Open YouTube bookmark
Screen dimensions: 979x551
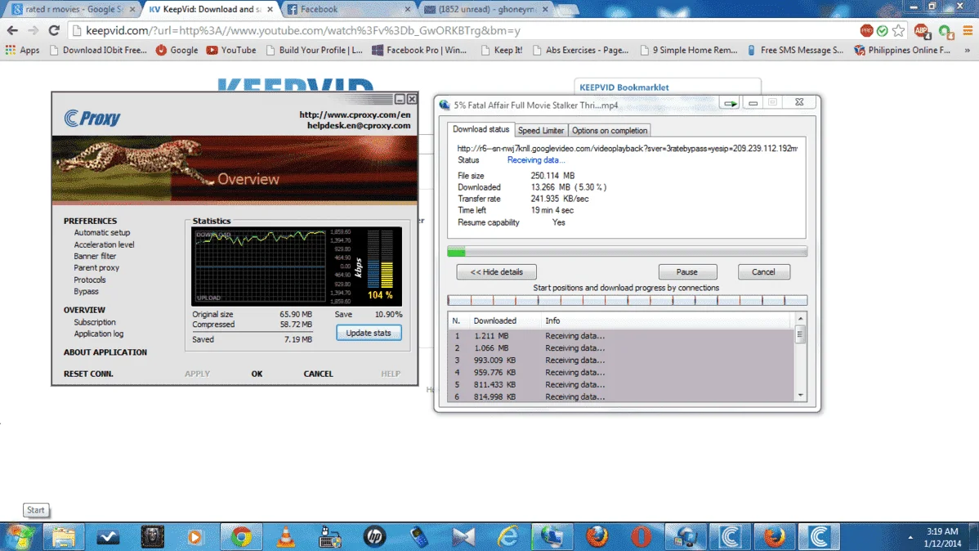tap(231, 50)
